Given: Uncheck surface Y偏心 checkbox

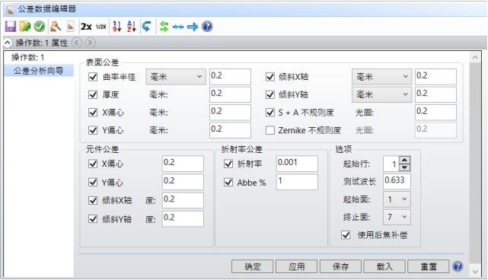Looking at the screenshot, I should (93, 130).
